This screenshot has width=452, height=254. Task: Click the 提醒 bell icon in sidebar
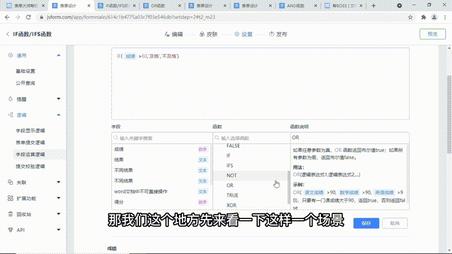11,99
